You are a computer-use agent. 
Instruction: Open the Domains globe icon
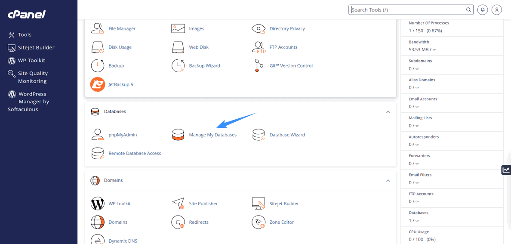98,222
